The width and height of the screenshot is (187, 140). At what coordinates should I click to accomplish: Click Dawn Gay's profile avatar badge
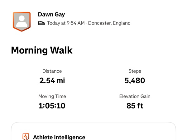22,21
